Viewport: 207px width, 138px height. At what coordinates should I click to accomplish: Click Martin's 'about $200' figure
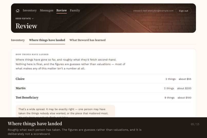(184, 88)
